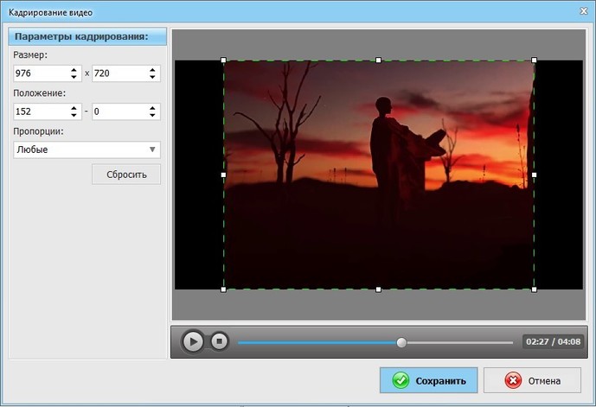Decrease crop height with down arrow
The height and width of the screenshot is (407, 596).
coord(153,78)
